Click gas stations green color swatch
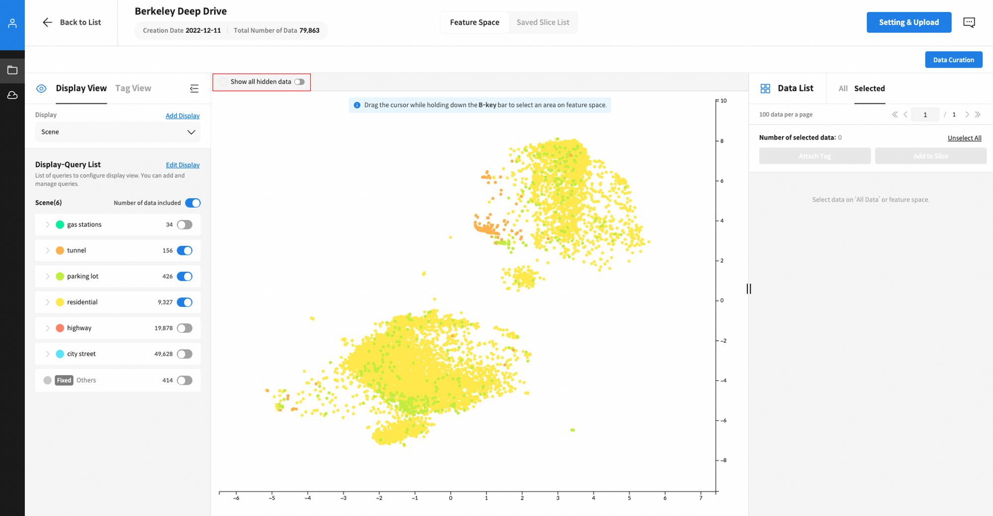The image size is (993, 516). (60, 224)
